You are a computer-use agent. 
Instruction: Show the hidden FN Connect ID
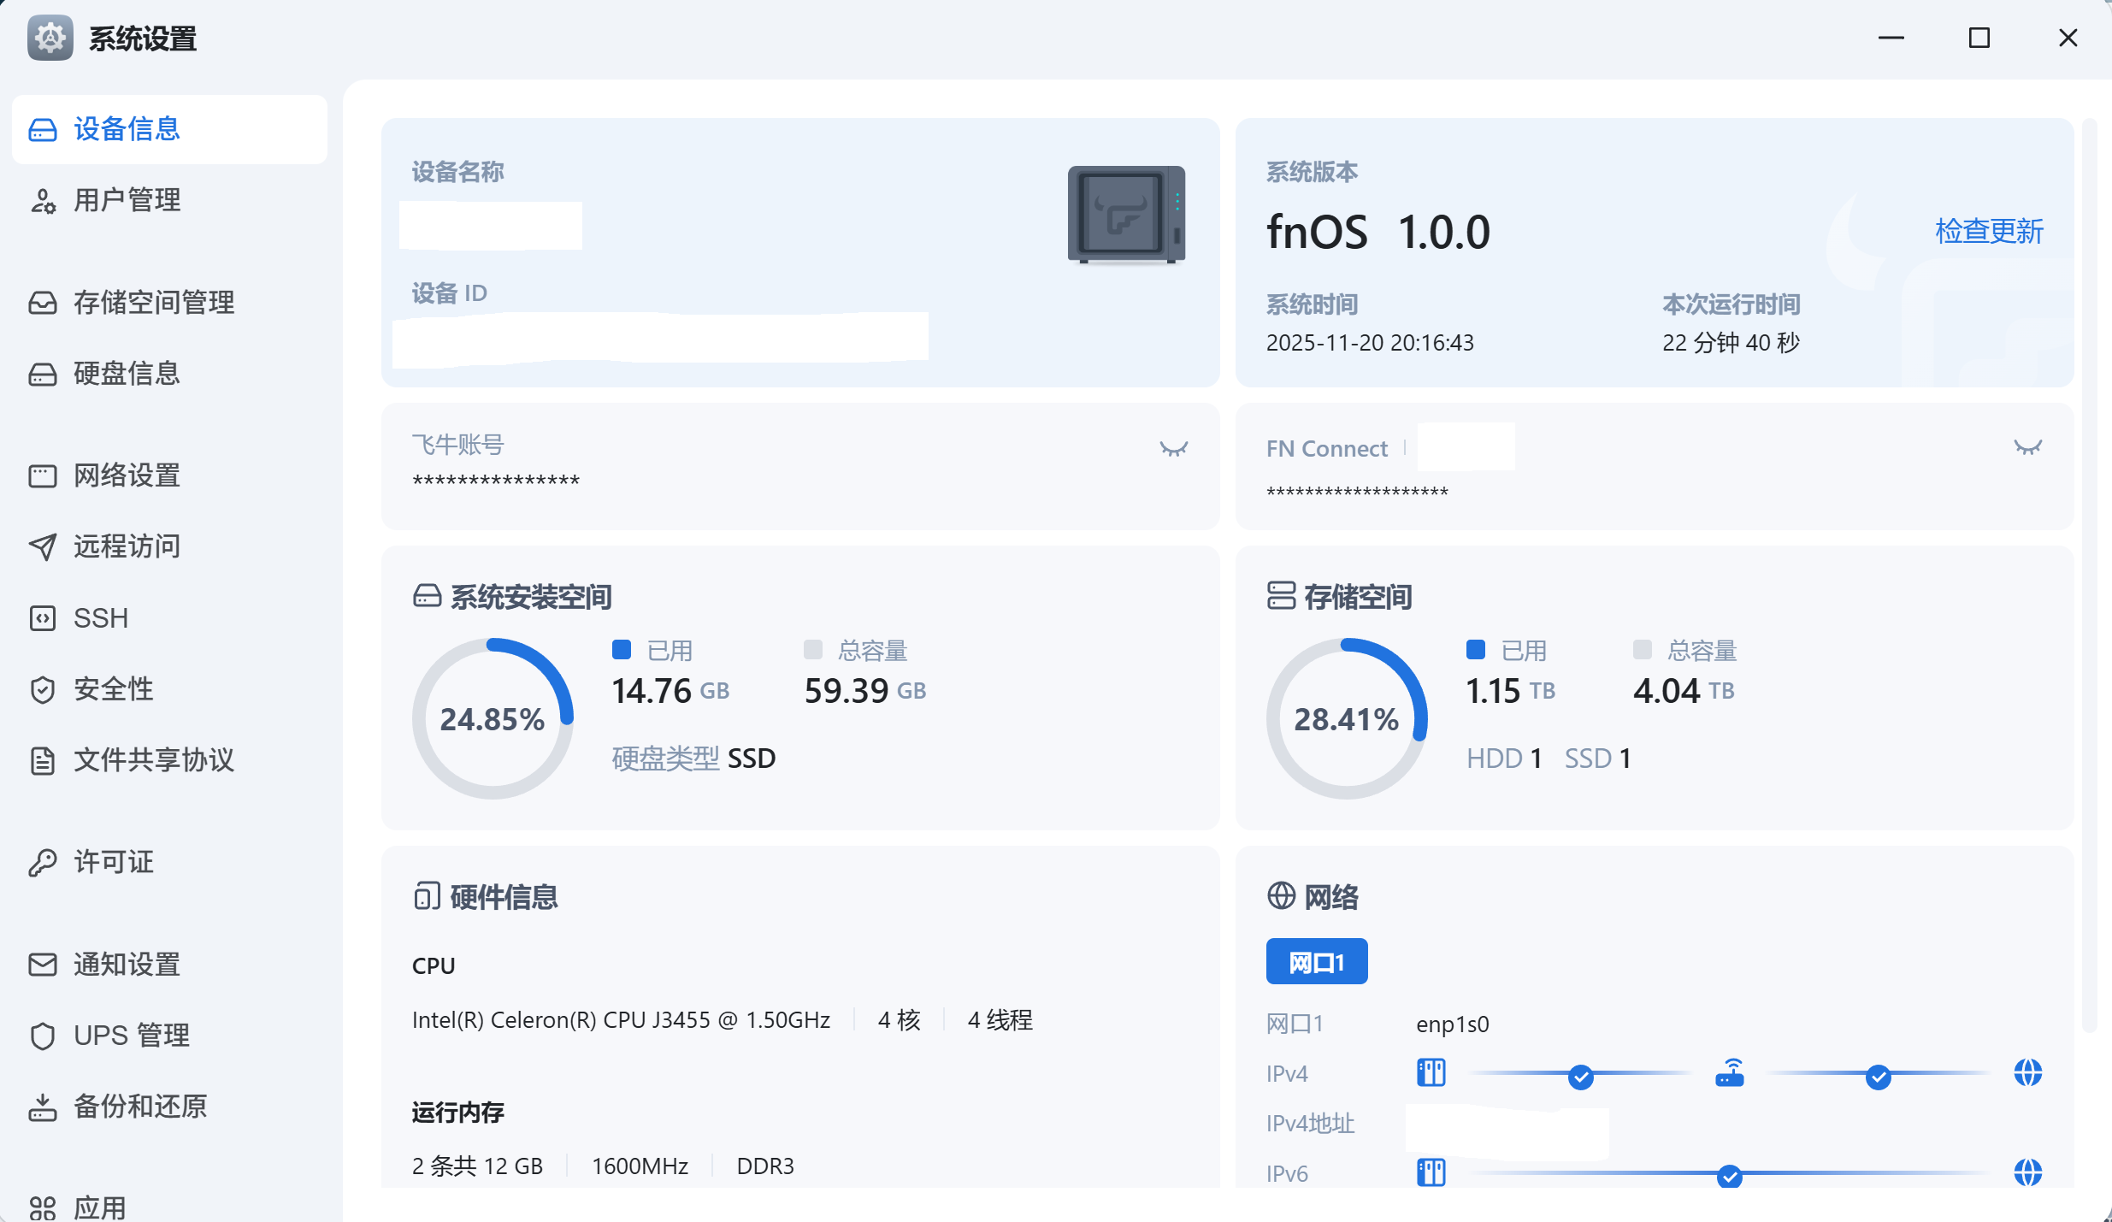pos(2027,447)
